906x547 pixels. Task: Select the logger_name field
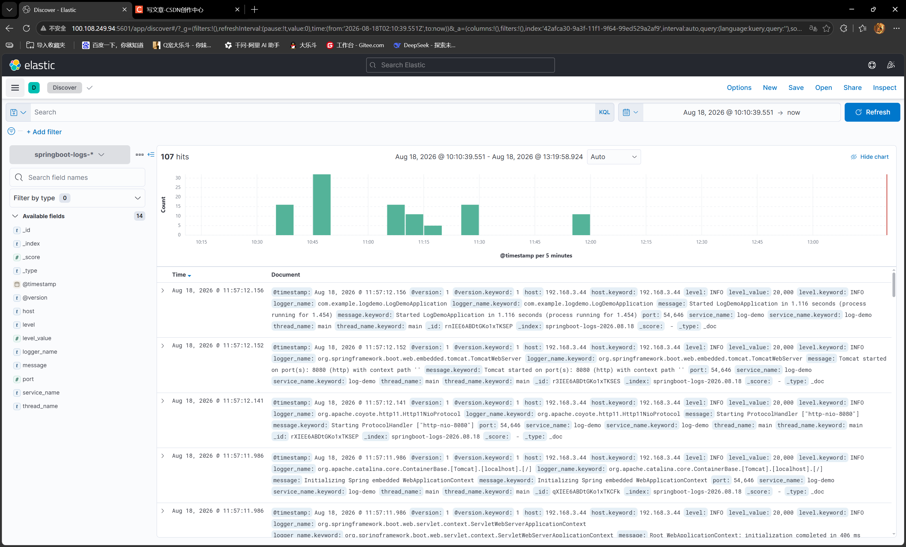click(x=40, y=352)
